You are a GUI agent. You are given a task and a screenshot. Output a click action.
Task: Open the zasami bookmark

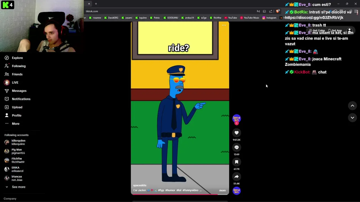pyautogui.click(x=127, y=18)
